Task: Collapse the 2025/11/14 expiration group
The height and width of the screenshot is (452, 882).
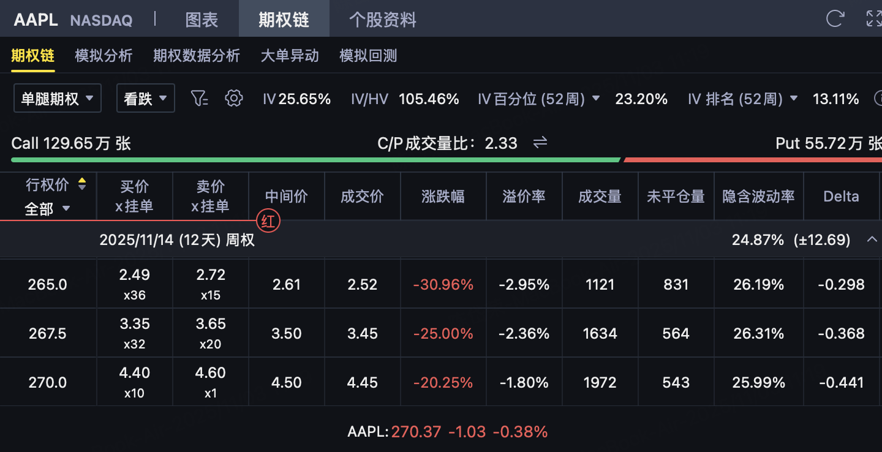Action: (x=872, y=239)
